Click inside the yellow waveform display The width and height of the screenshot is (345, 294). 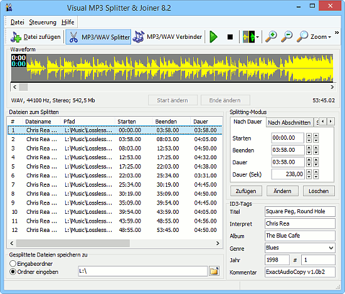tap(172, 68)
